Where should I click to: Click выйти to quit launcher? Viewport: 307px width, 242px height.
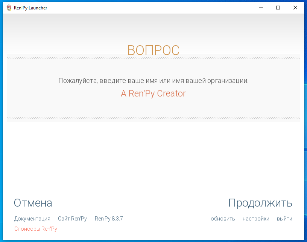point(284,219)
